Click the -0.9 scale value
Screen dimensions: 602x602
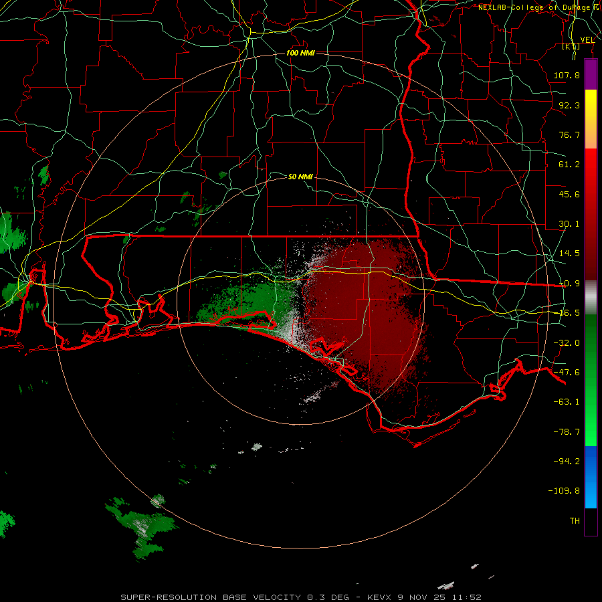569,284
